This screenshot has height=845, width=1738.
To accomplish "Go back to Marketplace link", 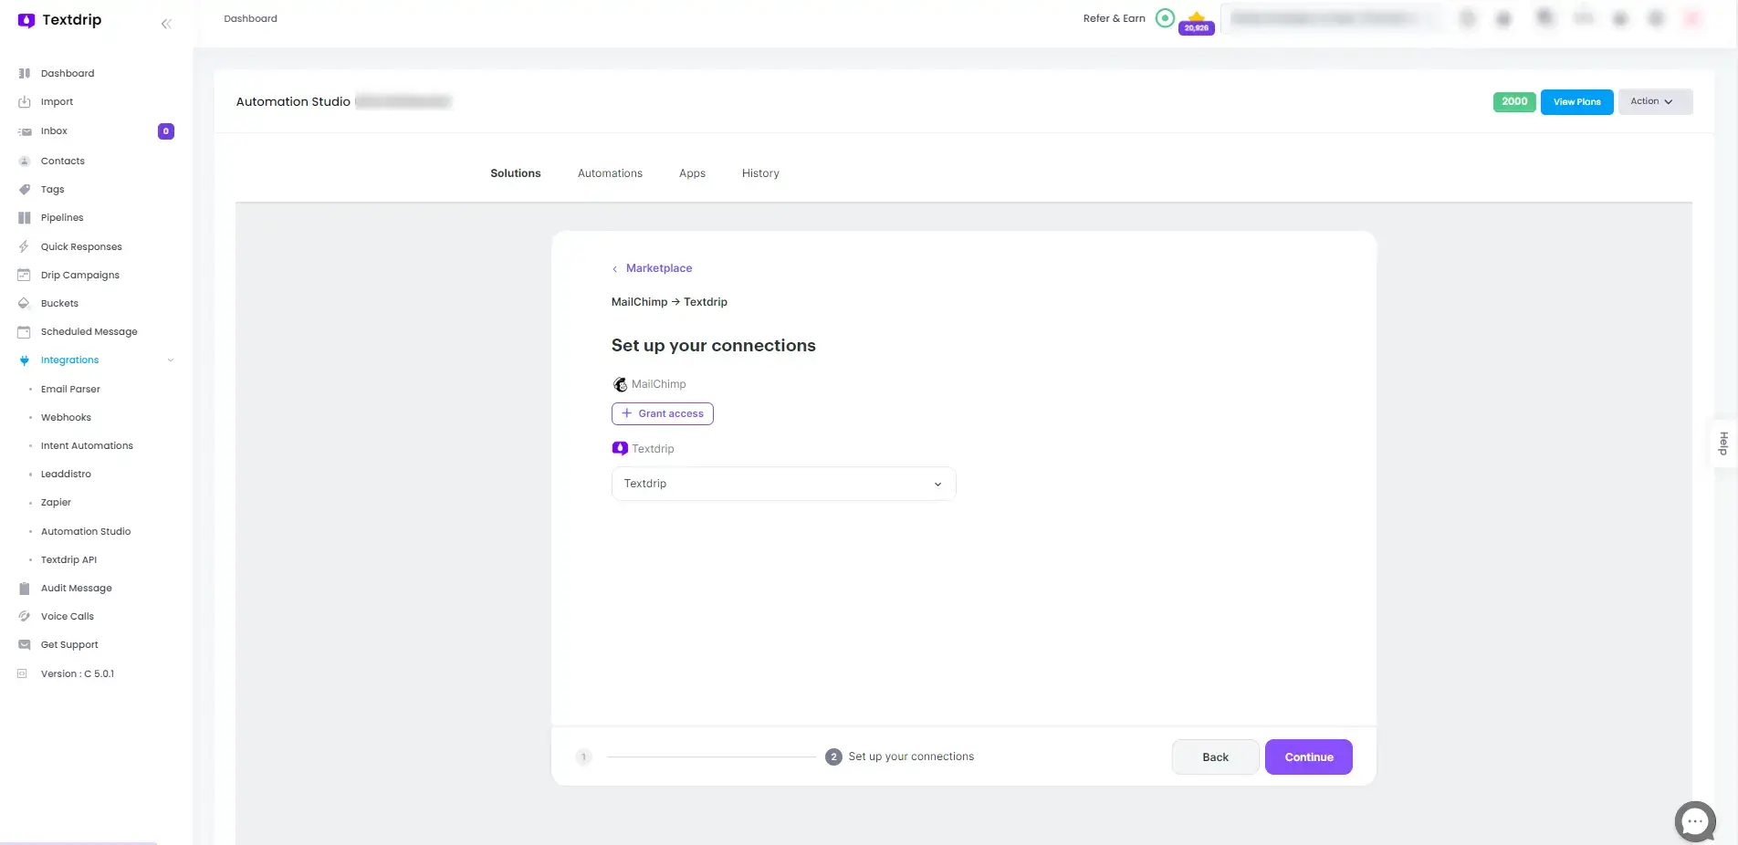I will point(658,268).
